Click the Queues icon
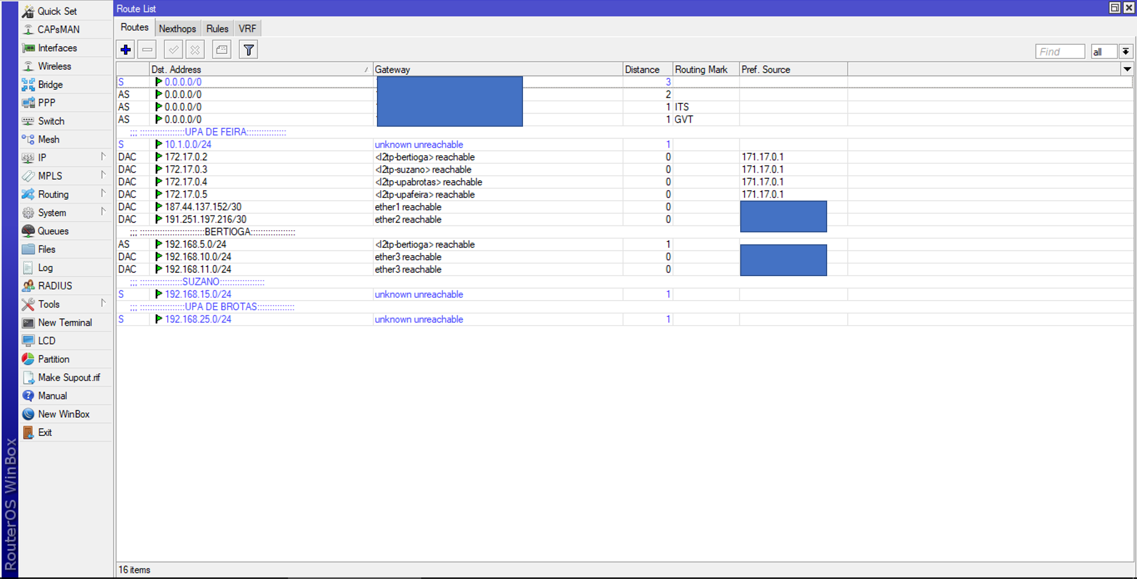1137x579 pixels. [28, 231]
